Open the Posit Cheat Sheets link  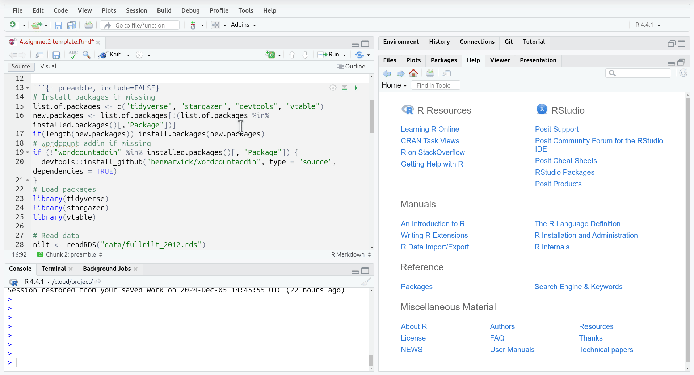[x=566, y=161]
